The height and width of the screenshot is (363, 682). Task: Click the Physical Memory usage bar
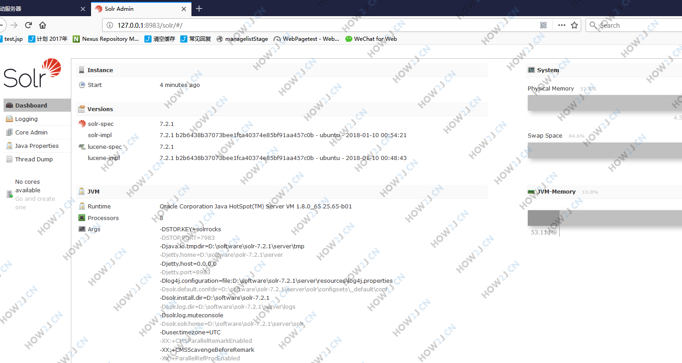pyautogui.click(x=605, y=103)
